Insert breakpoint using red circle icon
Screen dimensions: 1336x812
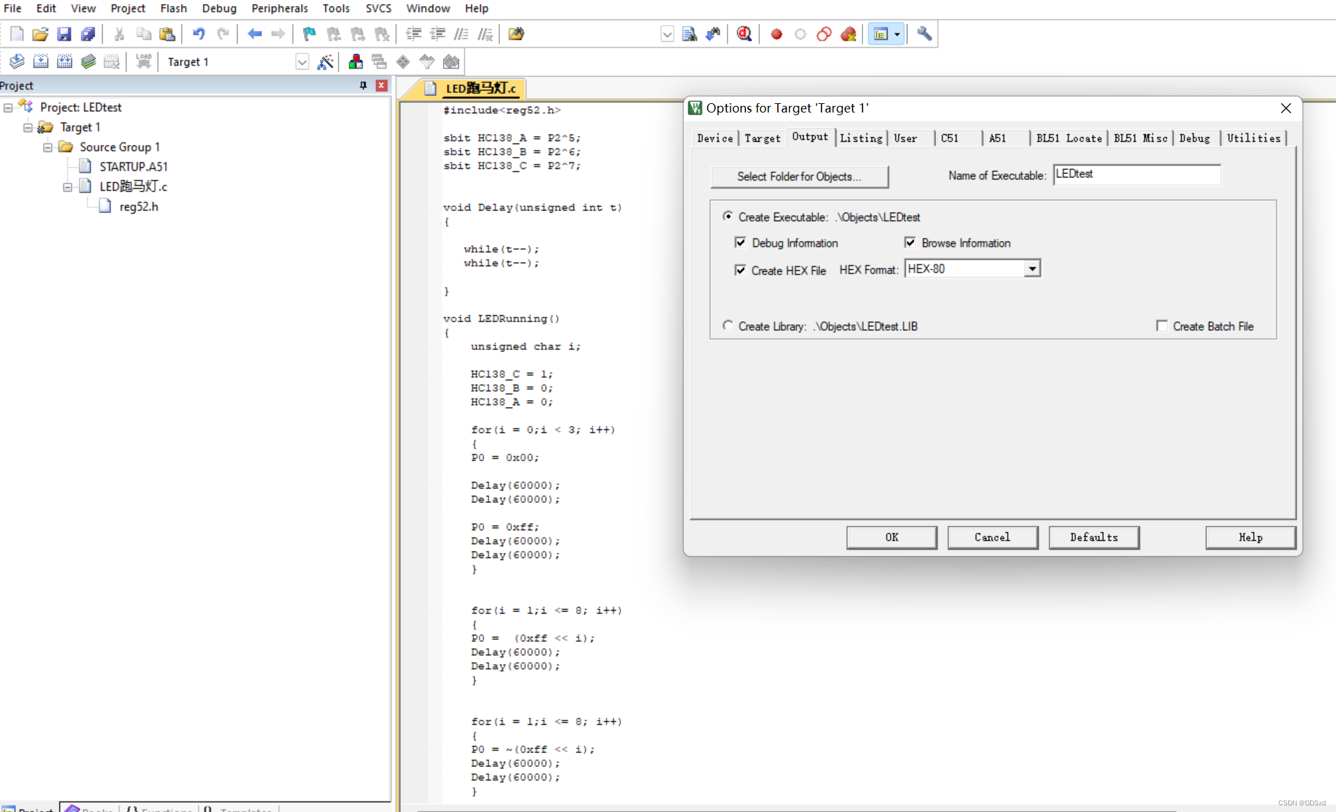pyautogui.click(x=776, y=34)
